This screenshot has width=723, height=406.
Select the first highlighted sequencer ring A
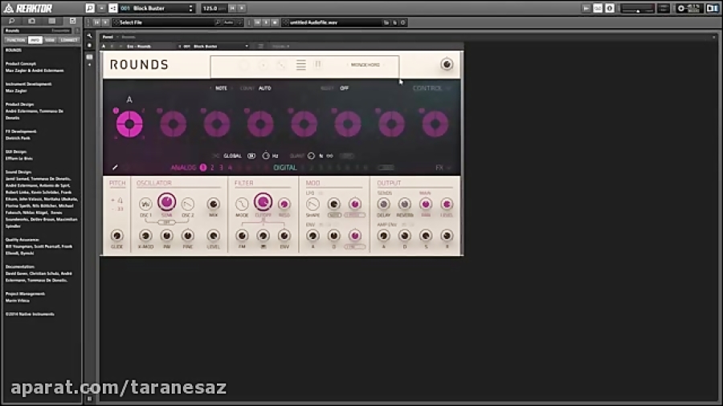[129, 124]
